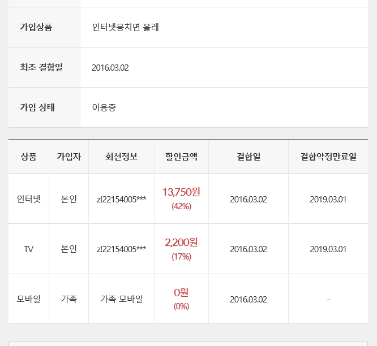
Task: Click the 42% discount rate text
Action: 181,206
